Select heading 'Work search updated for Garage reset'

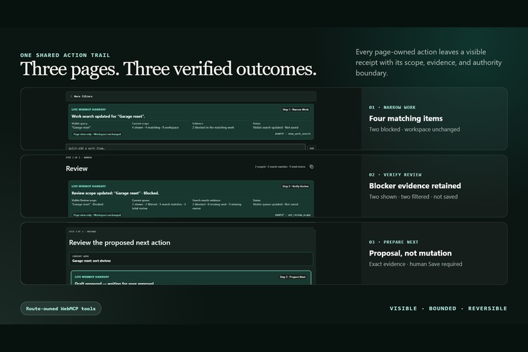[108, 116]
